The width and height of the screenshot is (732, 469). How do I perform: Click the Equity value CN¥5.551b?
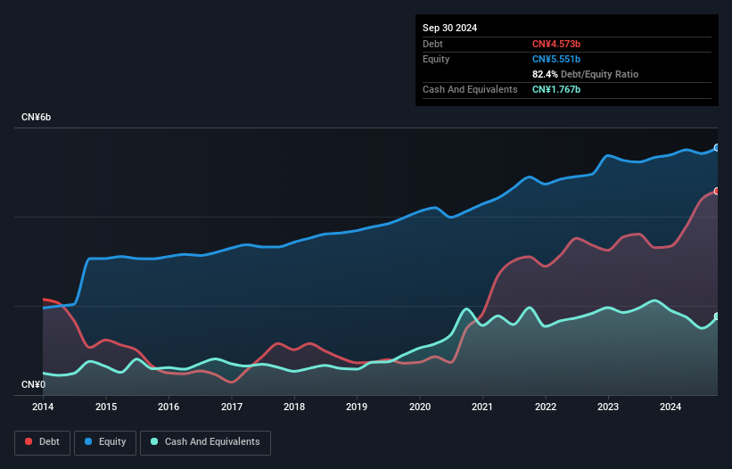[556, 59]
